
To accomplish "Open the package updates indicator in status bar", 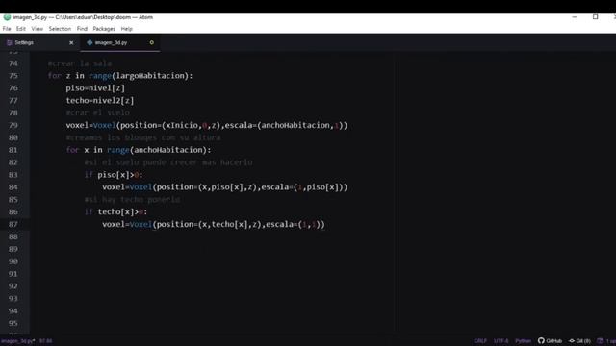I will [x=606, y=341].
